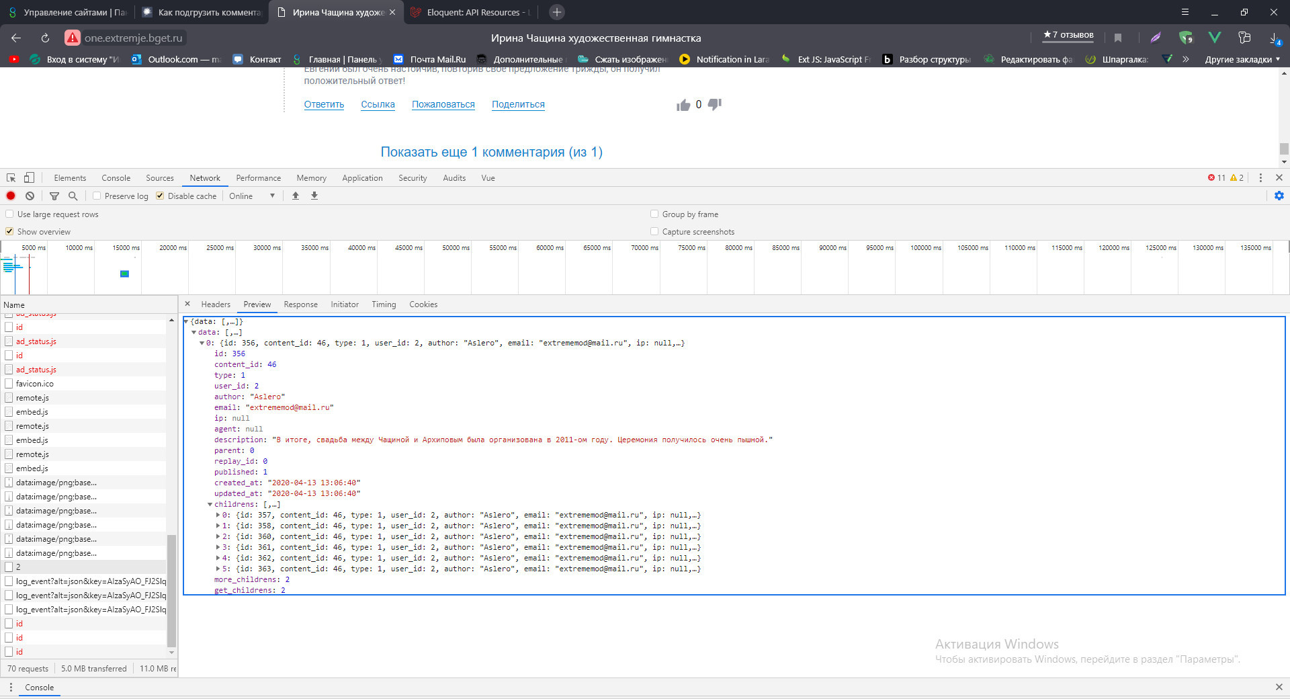1290x699 pixels.
Task: Close the request details pane
Action: [x=187, y=304]
